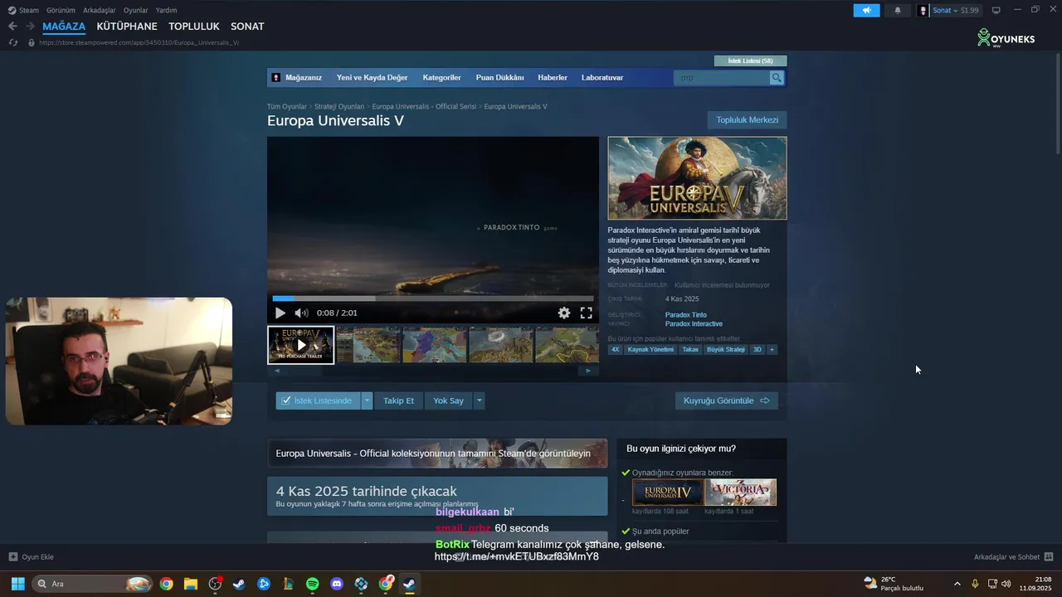This screenshot has height=597, width=1062.
Task: Open Spotify from the taskbar
Action: [312, 584]
